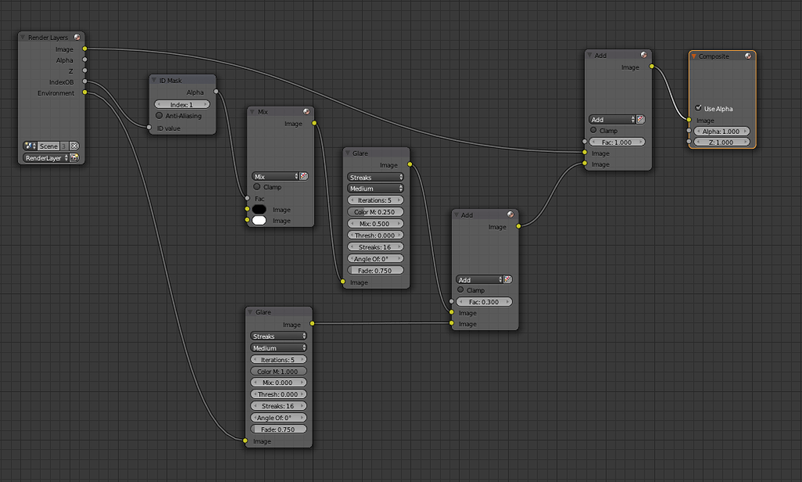The image size is (802, 482).
Task: Enable Anti-Aliasing on ID Mask node
Action: pos(159,116)
